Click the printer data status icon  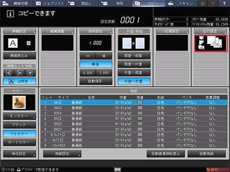point(19,169)
